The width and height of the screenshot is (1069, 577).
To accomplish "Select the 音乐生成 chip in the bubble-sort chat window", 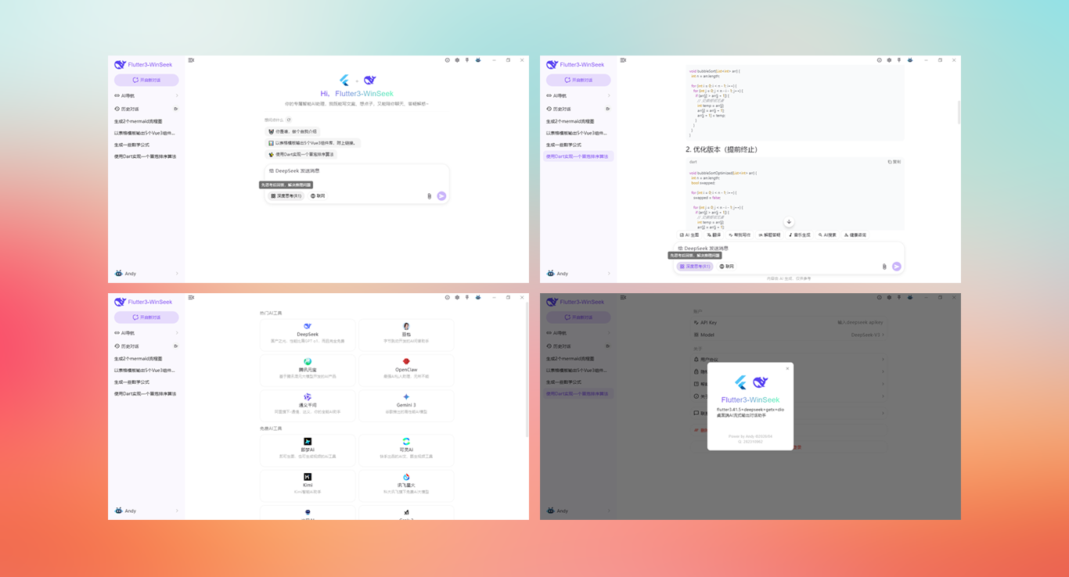I will click(x=800, y=235).
